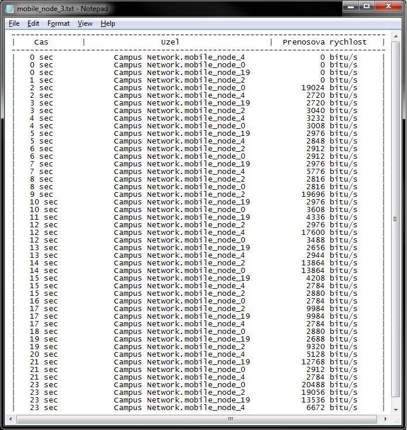The height and width of the screenshot is (430, 407).
Task: Click the value '19024 bitu/s'
Action: (x=329, y=88)
